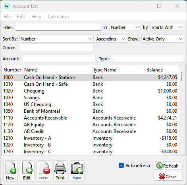Click the Balance column header
Image resolution: width=187 pixels, height=185 pixels.
coord(161,70)
